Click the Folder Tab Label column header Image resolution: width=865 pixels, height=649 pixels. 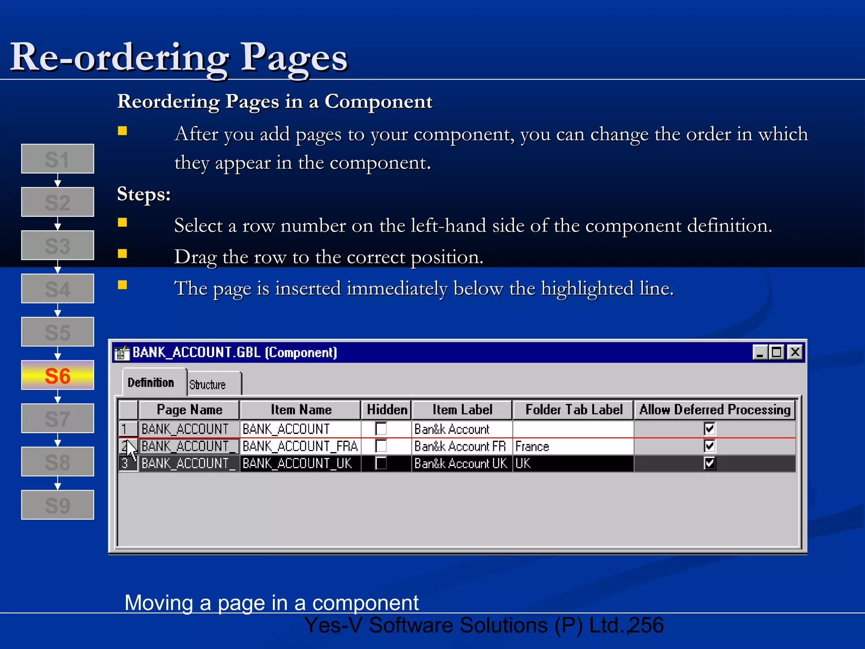click(x=574, y=409)
